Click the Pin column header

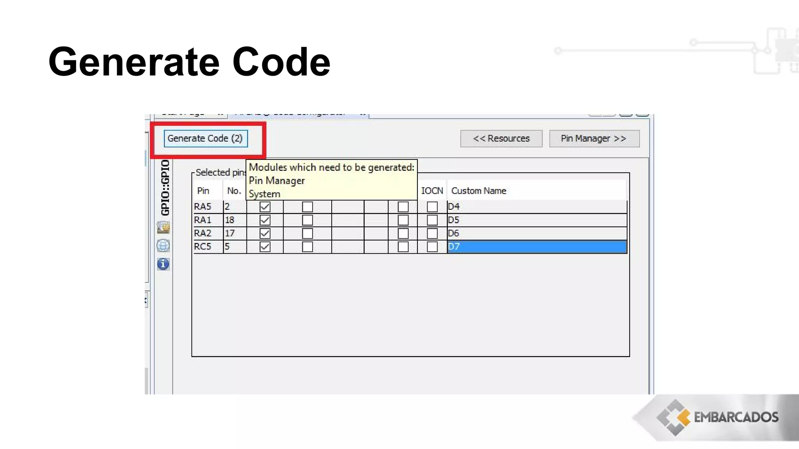[208, 191]
